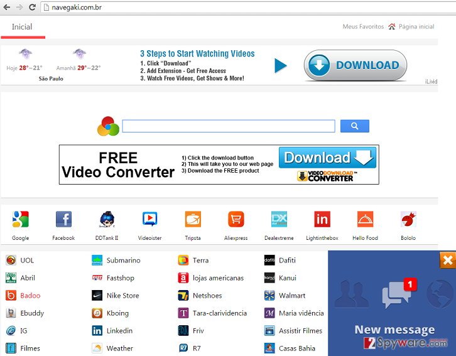Click the Walmart logo icon
The image size is (456, 356).
(x=269, y=296)
